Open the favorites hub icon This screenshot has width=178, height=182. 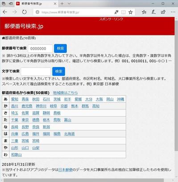[x=144, y=12]
